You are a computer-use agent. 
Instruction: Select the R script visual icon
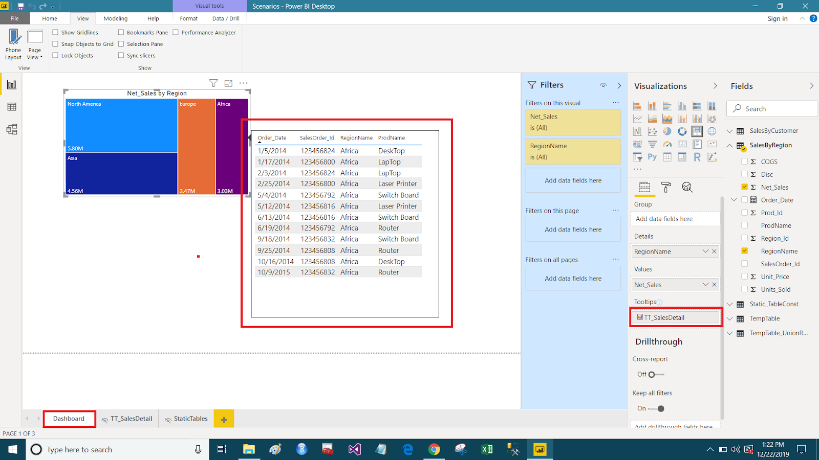point(697,157)
